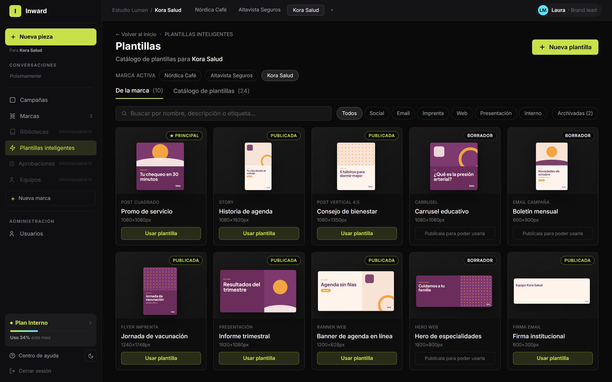Filter by Web
Screen dimensions: 612x382
[462, 113]
